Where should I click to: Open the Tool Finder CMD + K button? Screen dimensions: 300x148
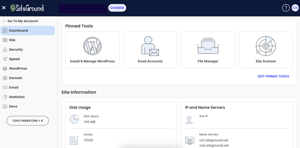[x=28, y=121]
